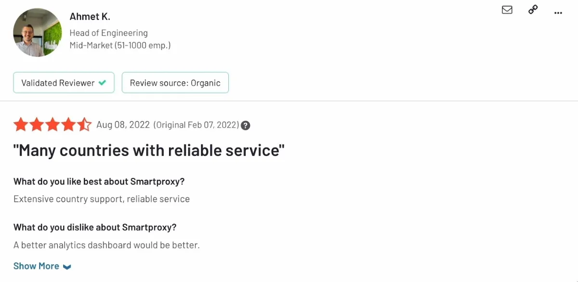Open Ahmet K. profile photo
This screenshot has height=282, width=578.
tap(38, 33)
